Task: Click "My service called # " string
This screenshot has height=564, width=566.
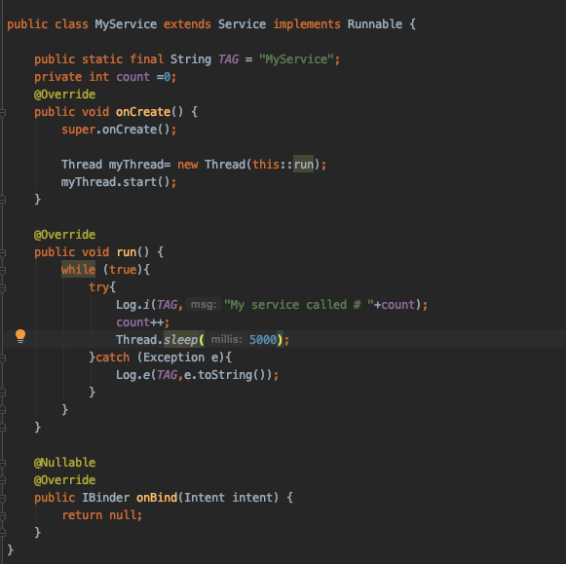Action: (298, 305)
